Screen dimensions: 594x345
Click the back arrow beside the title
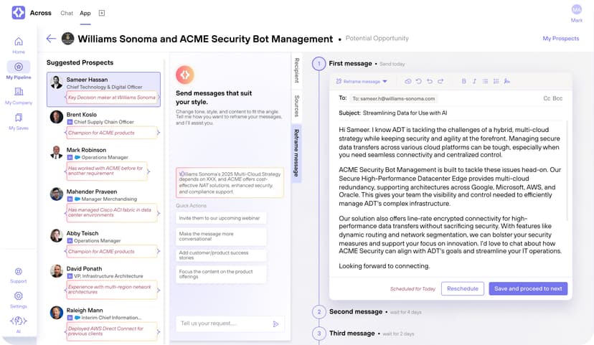(x=51, y=39)
